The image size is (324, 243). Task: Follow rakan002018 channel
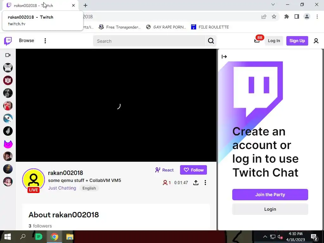pyautogui.click(x=193, y=170)
